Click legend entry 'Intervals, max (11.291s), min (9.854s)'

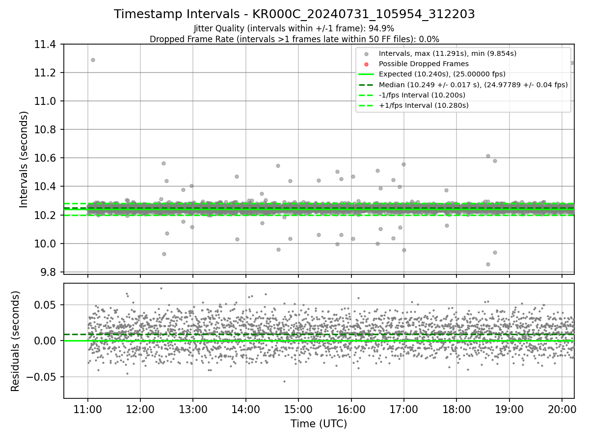tap(448, 53)
